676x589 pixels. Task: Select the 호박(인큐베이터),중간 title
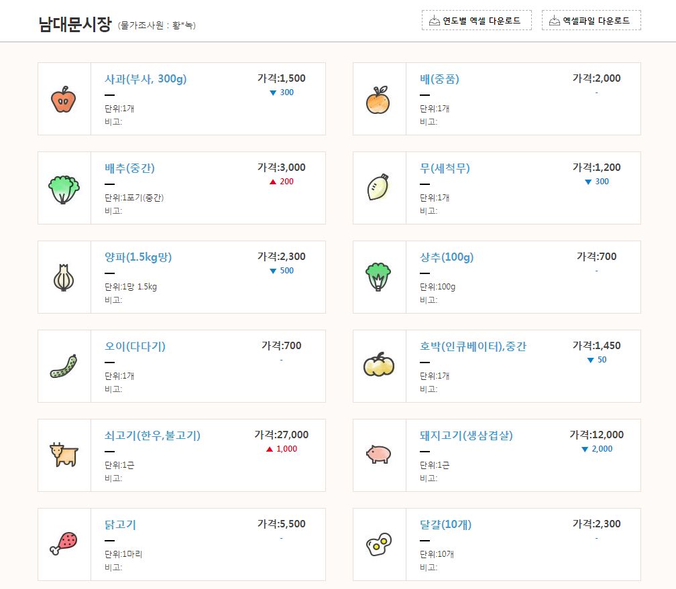473,346
